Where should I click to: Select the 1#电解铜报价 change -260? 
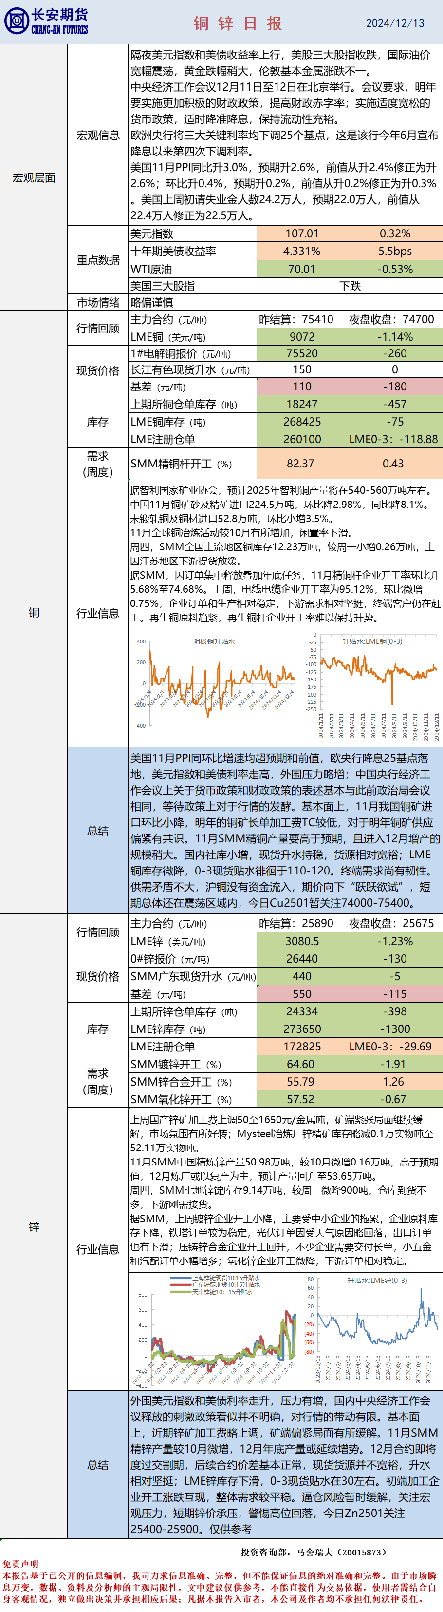(x=395, y=353)
